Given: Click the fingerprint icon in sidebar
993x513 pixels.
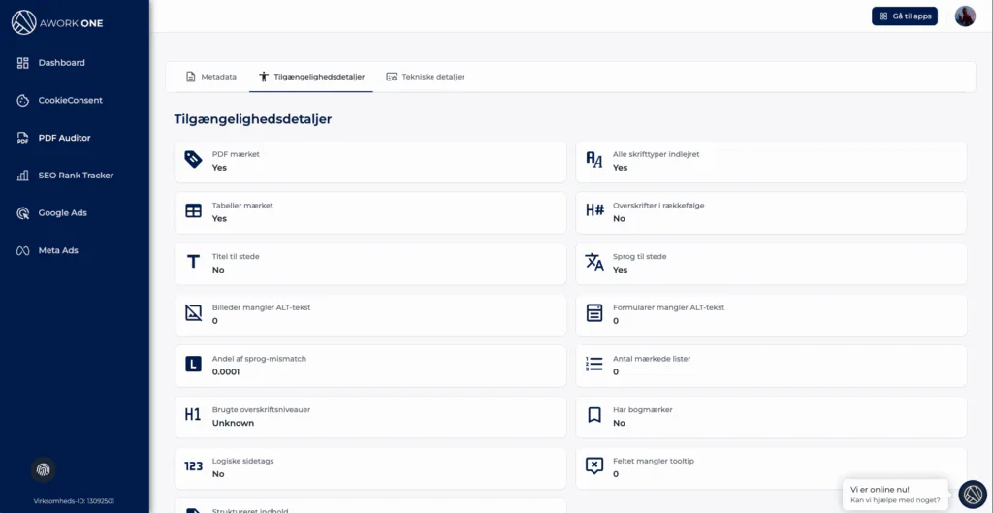Looking at the screenshot, I should [43, 470].
